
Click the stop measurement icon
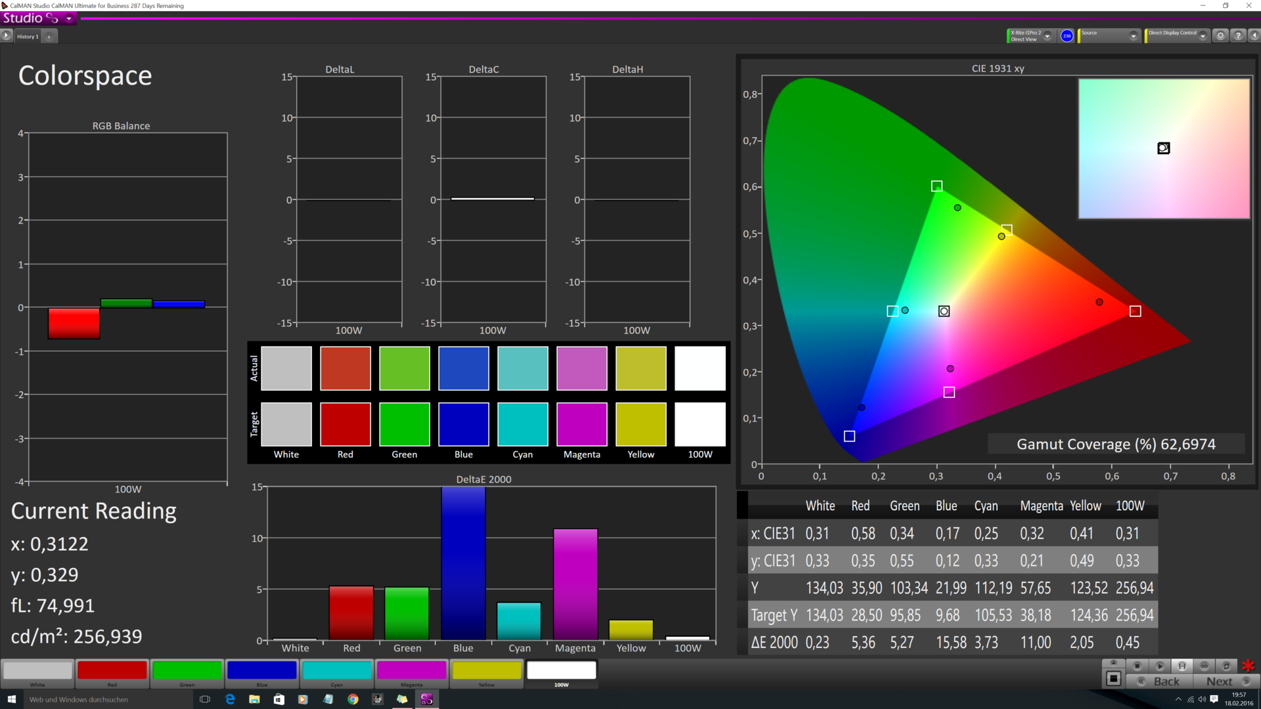tap(1137, 666)
